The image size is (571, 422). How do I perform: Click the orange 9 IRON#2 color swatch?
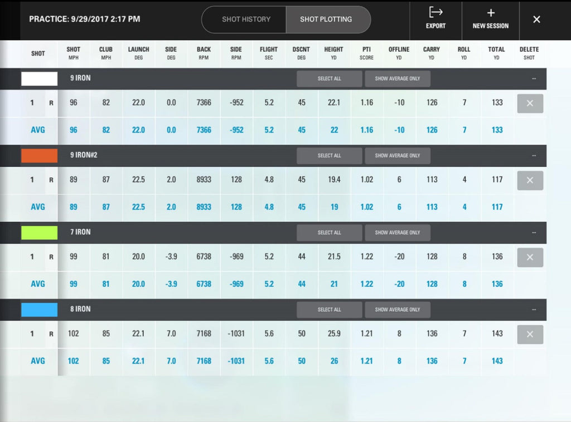[x=40, y=155]
